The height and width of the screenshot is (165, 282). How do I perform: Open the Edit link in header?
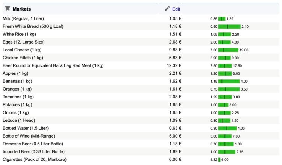pyautogui.click(x=176, y=9)
